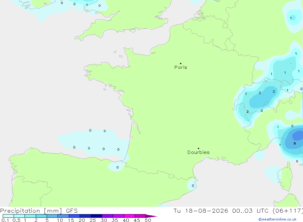
Task: Click the purple over-50 legend arrow tip
Action: [x=151, y=216]
